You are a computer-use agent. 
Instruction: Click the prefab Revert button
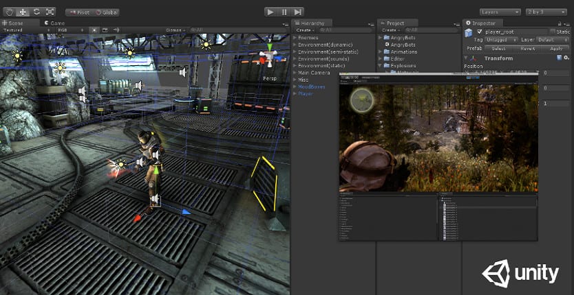pyautogui.click(x=527, y=49)
